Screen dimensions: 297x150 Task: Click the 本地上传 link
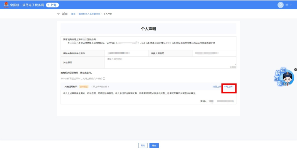click(x=228, y=87)
